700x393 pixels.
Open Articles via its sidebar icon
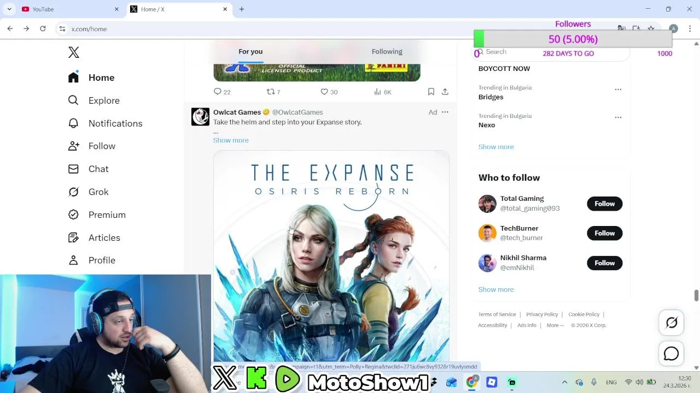pos(73,237)
